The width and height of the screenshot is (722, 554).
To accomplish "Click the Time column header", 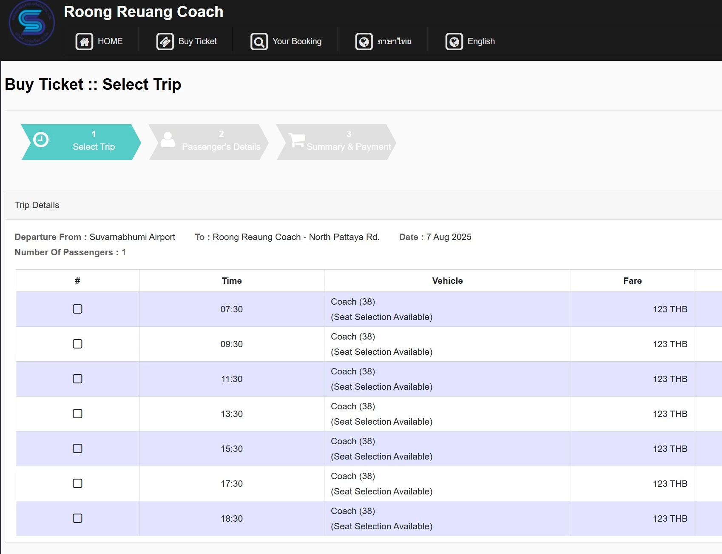I will pos(232,281).
